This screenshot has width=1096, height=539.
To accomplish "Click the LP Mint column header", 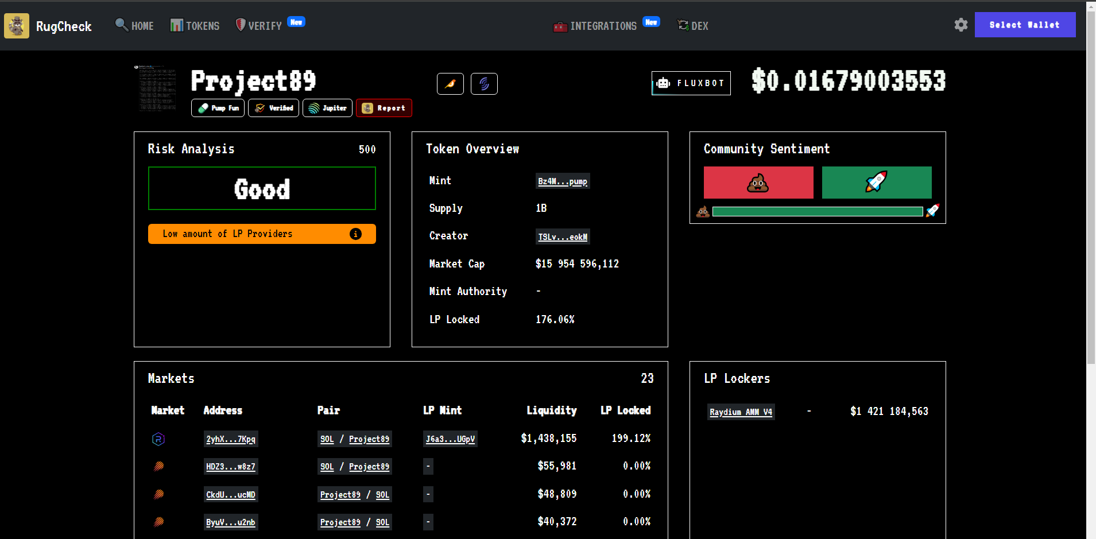I will coord(442,410).
